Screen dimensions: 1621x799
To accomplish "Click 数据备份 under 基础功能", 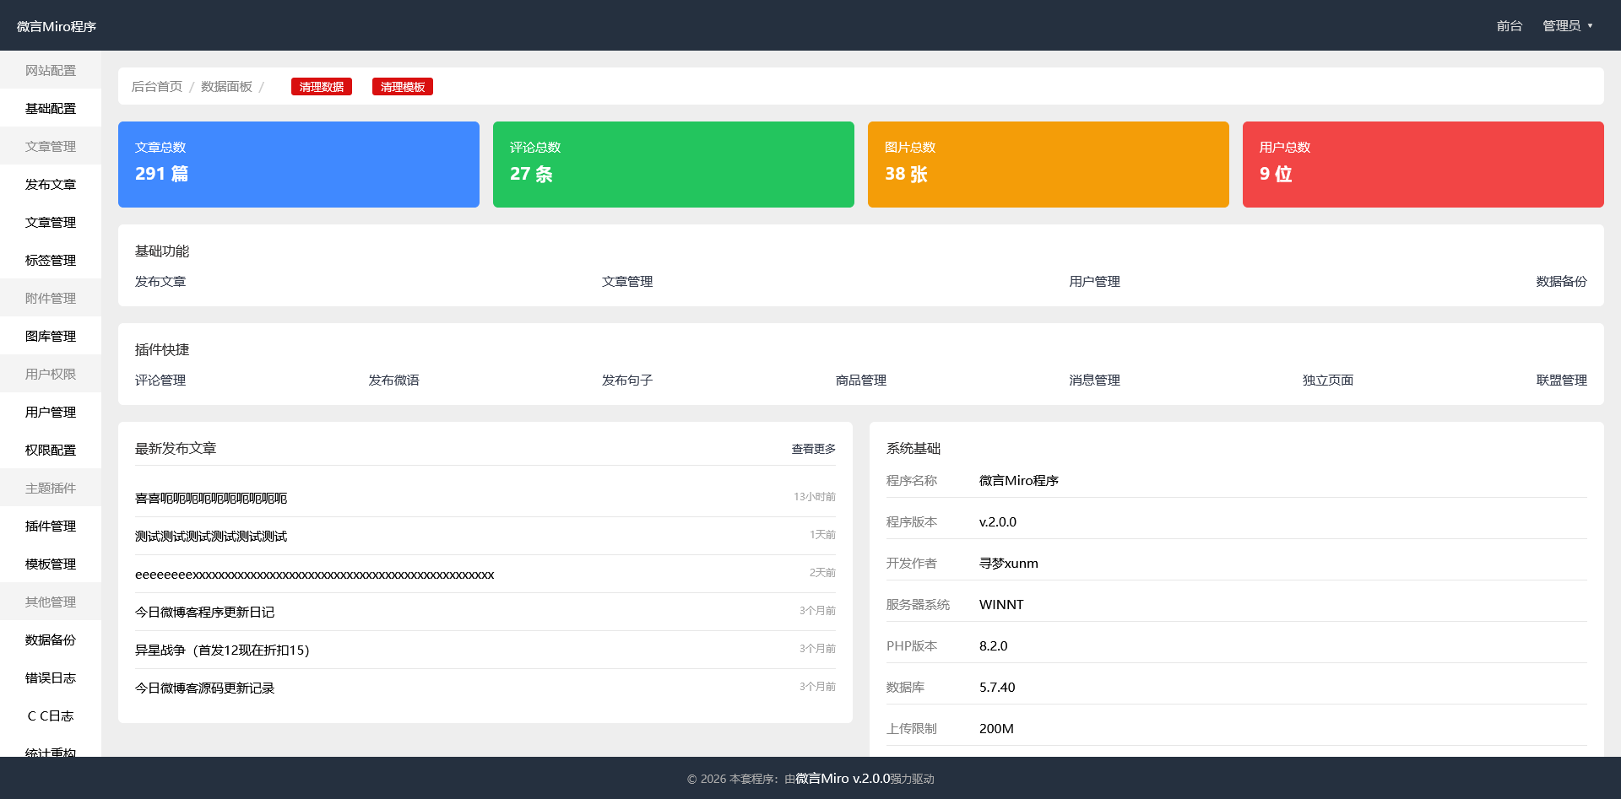I will (x=1561, y=281).
